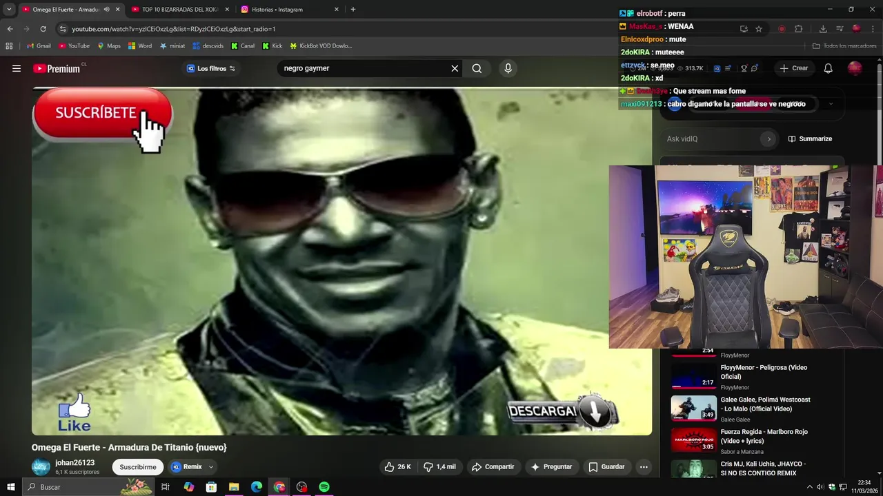Viewport: 883px width, 496px height.
Task: Open Spotify from the taskbar
Action: point(324,487)
